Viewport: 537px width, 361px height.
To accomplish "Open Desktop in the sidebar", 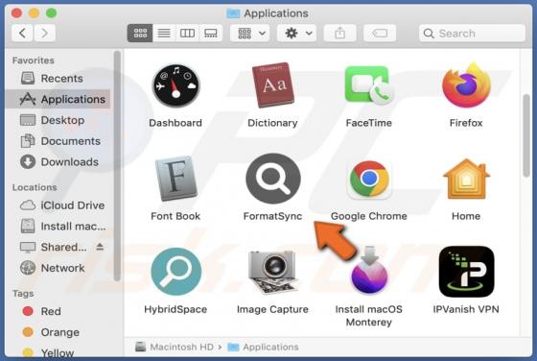I will 58,120.
